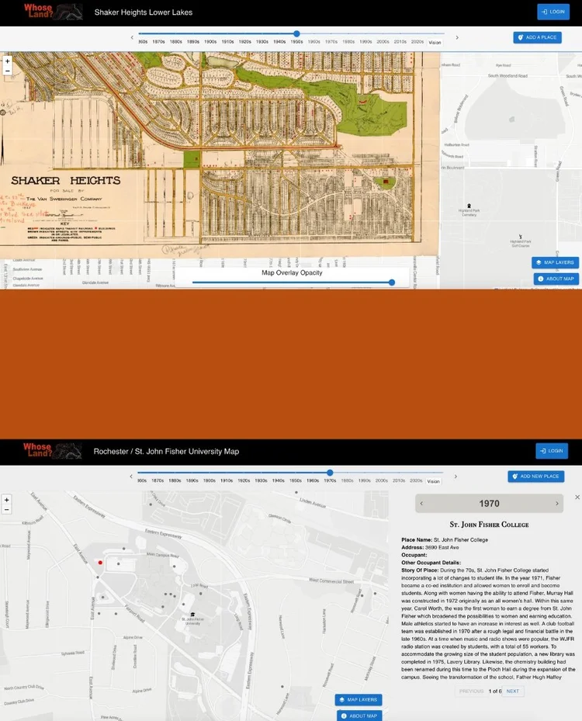Image resolution: width=582 pixels, height=721 pixels.
Task: Open Map Layers on Rochester map
Action: tap(358, 700)
